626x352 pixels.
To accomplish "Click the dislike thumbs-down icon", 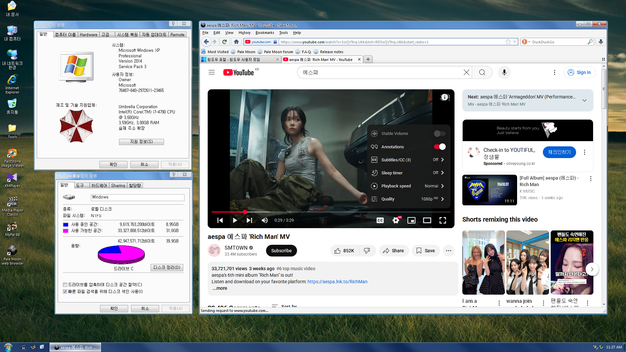I will coord(367,251).
